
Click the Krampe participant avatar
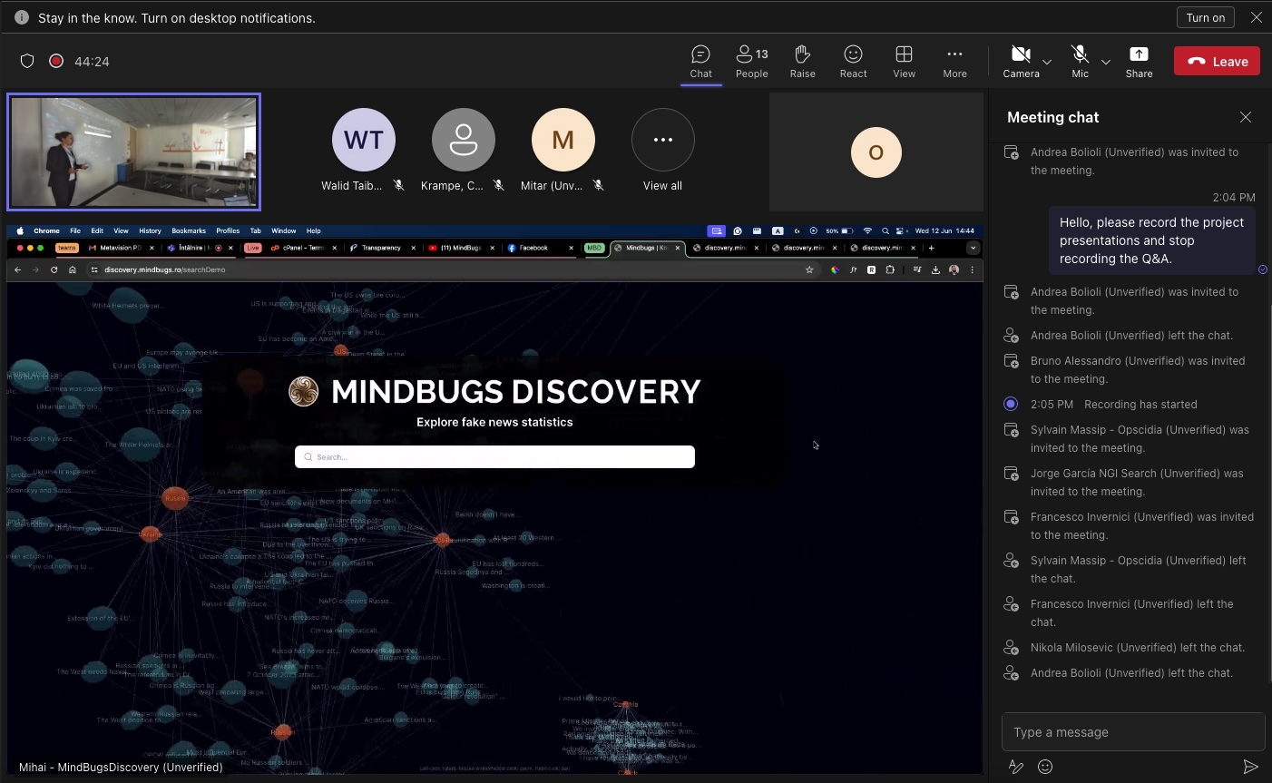pos(464,140)
